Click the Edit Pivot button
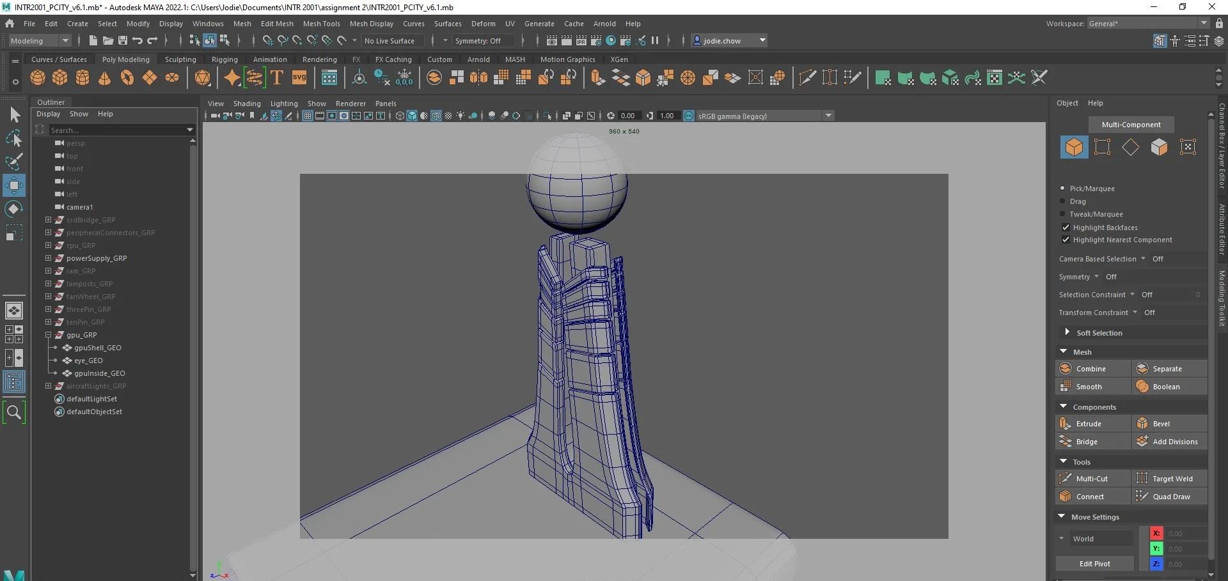1228x581 pixels. 1094,564
